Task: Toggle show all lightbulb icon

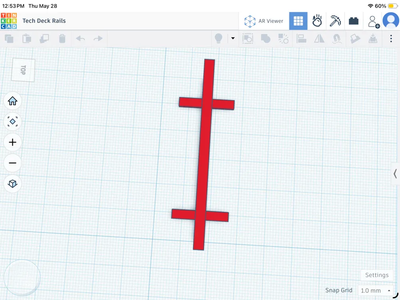Action: [219, 38]
